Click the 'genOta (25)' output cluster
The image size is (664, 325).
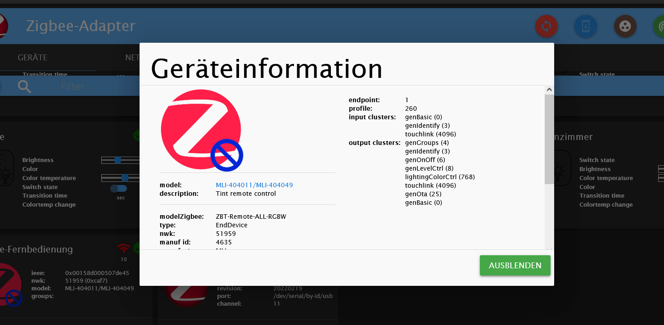423,194
